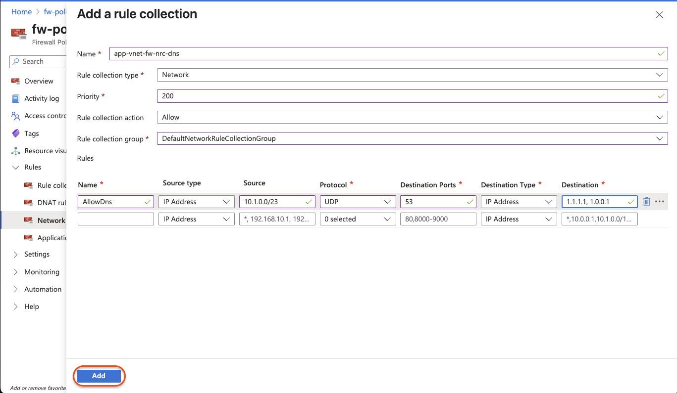The height and width of the screenshot is (393, 677).
Task: Open the Rule collection action dropdown
Action: tap(412, 117)
